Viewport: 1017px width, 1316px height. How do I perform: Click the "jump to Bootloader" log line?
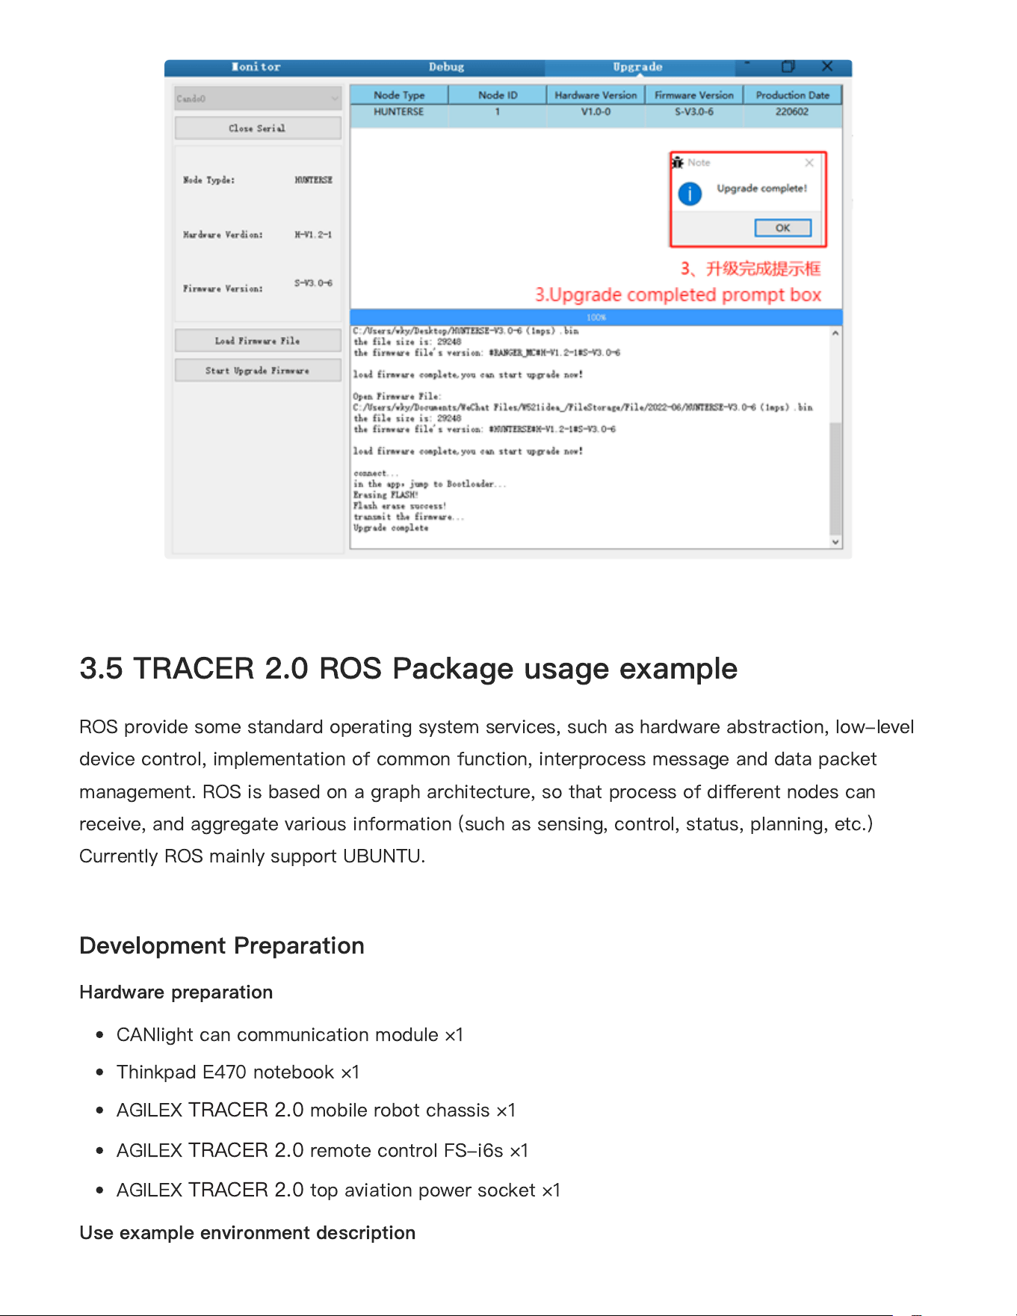tap(430, 484)
